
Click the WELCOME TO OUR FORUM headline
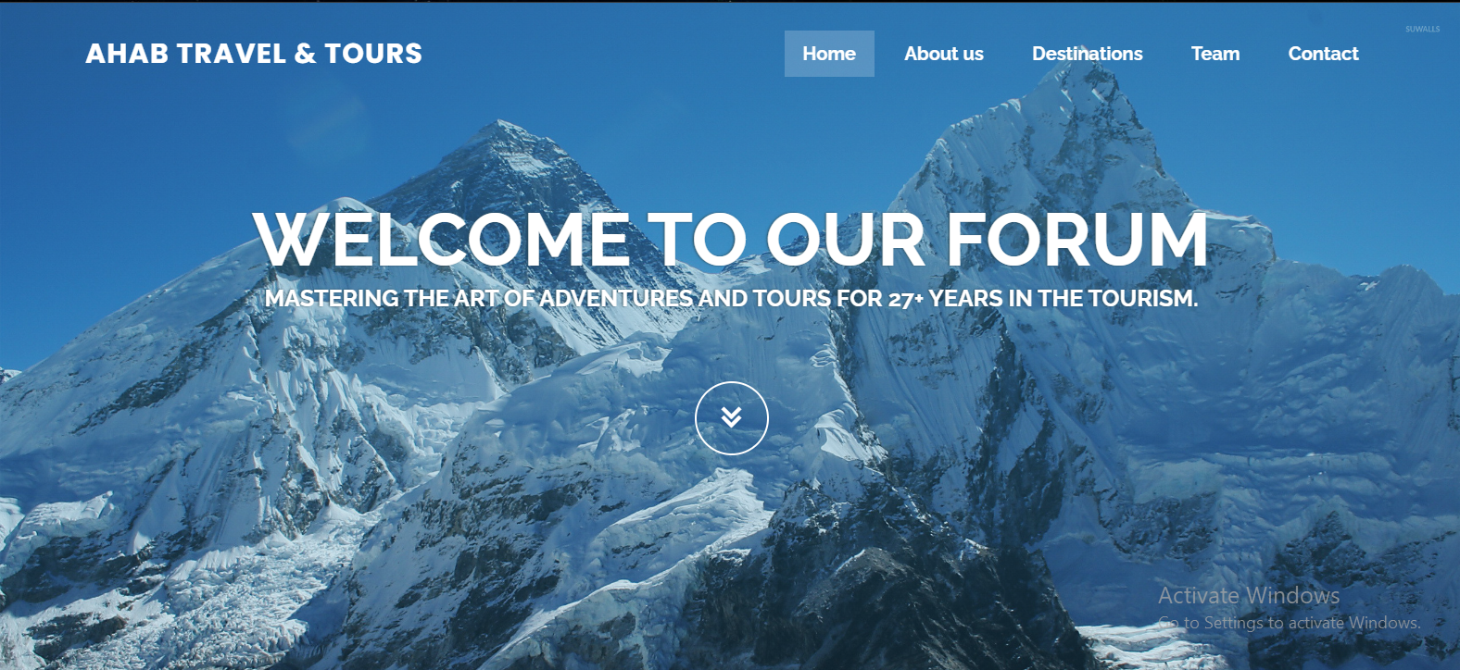[x=731, y=240]
